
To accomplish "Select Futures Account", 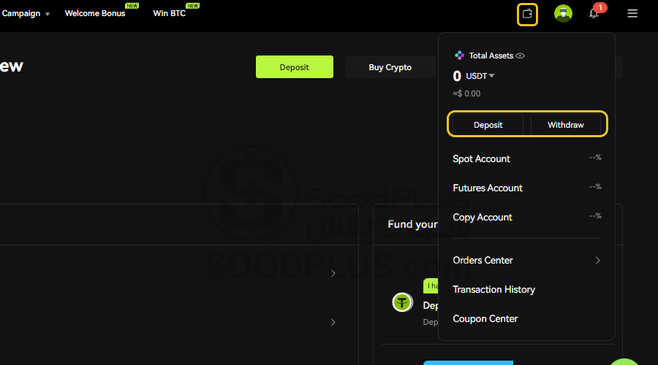I will (x=488, y=188).
